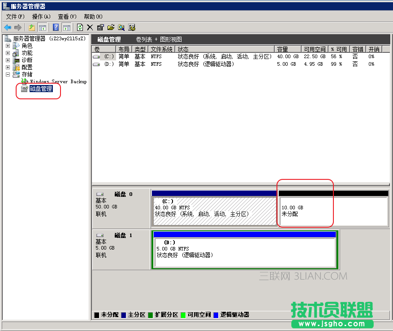Screen dimensions: 393x331
Task: Click the magnifier search icon on the toolbar
Action: 121,27
